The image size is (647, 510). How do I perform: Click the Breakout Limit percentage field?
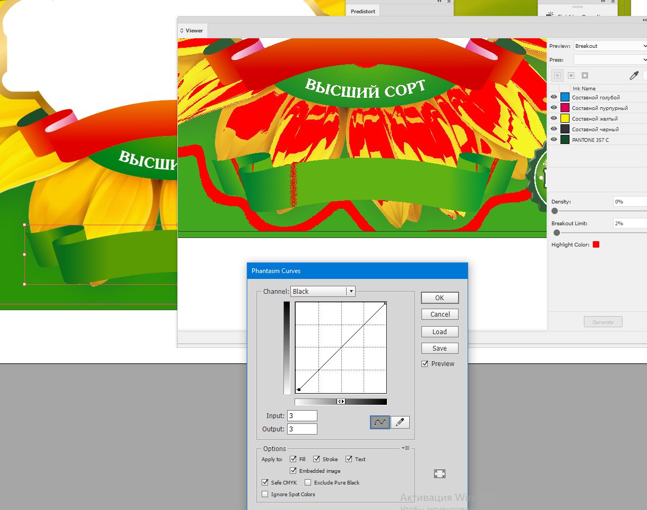tap(630, 224)
